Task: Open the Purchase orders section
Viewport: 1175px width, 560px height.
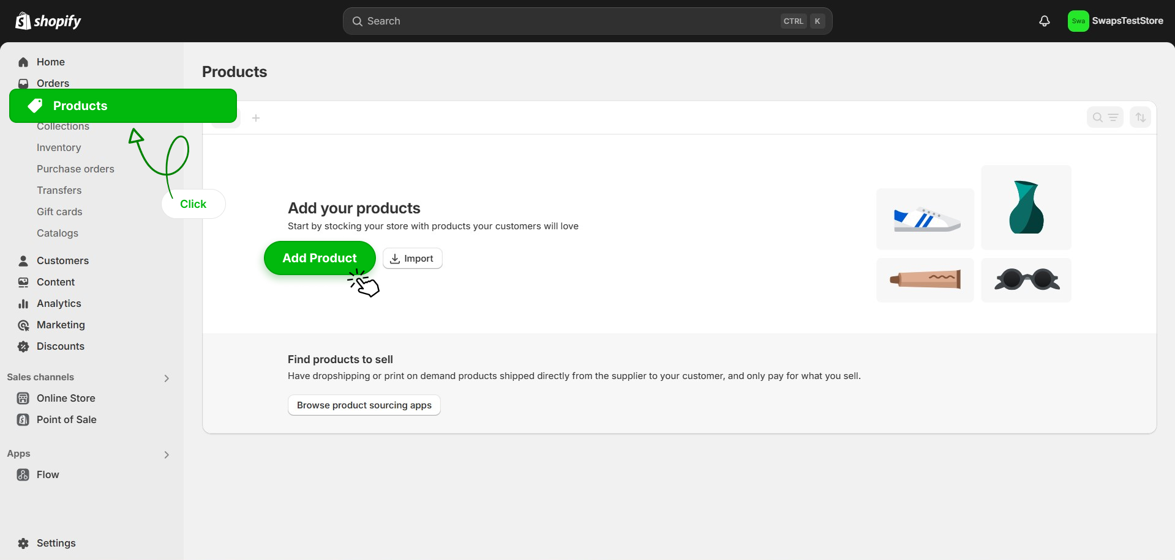Action: click(x=75, y=169)
